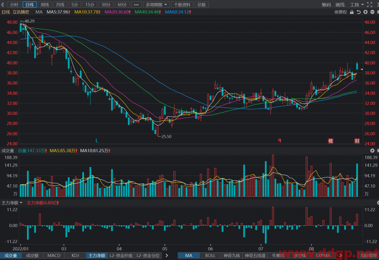Open 个股资料 stock info
This screenshot has height=260, width=379.
182,4
